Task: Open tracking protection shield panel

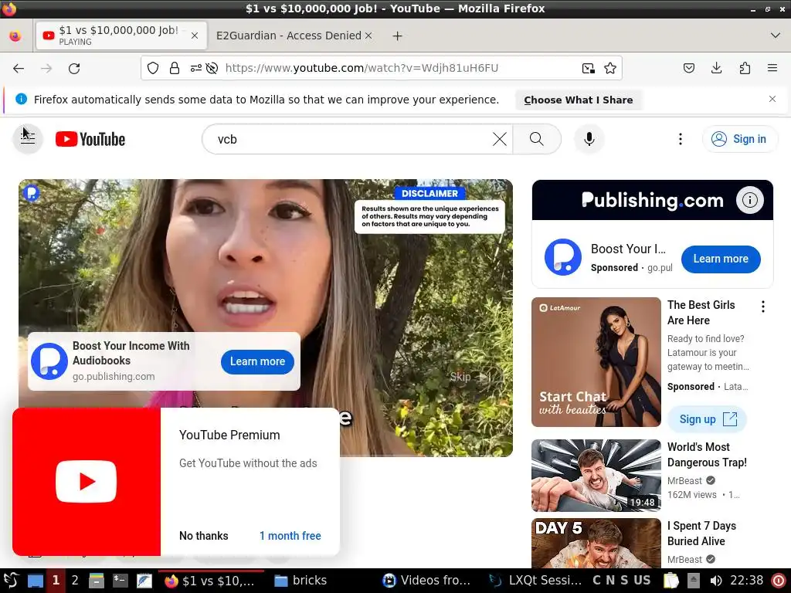Action: (x=153, y=68)
